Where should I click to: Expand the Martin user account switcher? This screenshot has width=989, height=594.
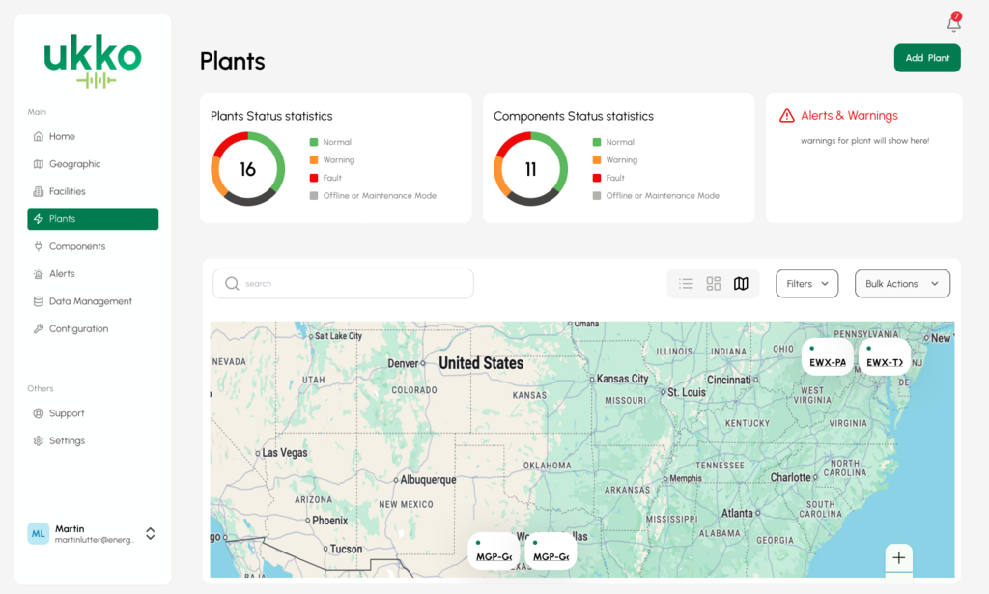[151, 533]
